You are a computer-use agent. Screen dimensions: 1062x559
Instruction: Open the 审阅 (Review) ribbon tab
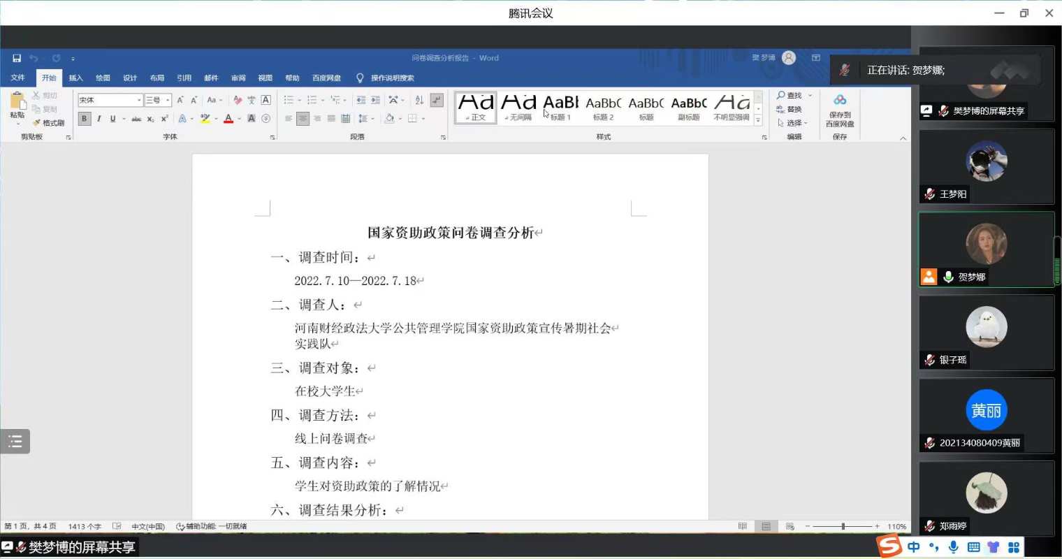tap(238, 78)
